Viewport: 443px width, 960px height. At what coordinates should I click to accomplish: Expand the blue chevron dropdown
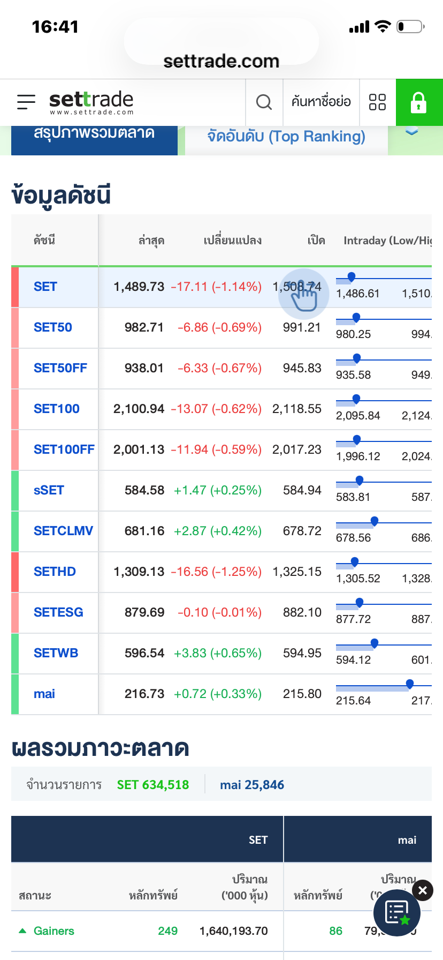411,132
